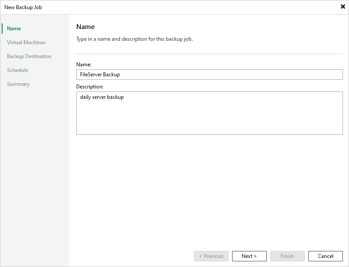Click the Name page heading
Image resolution: width=349 pixels, height=267 pixels.
point(85,26)
